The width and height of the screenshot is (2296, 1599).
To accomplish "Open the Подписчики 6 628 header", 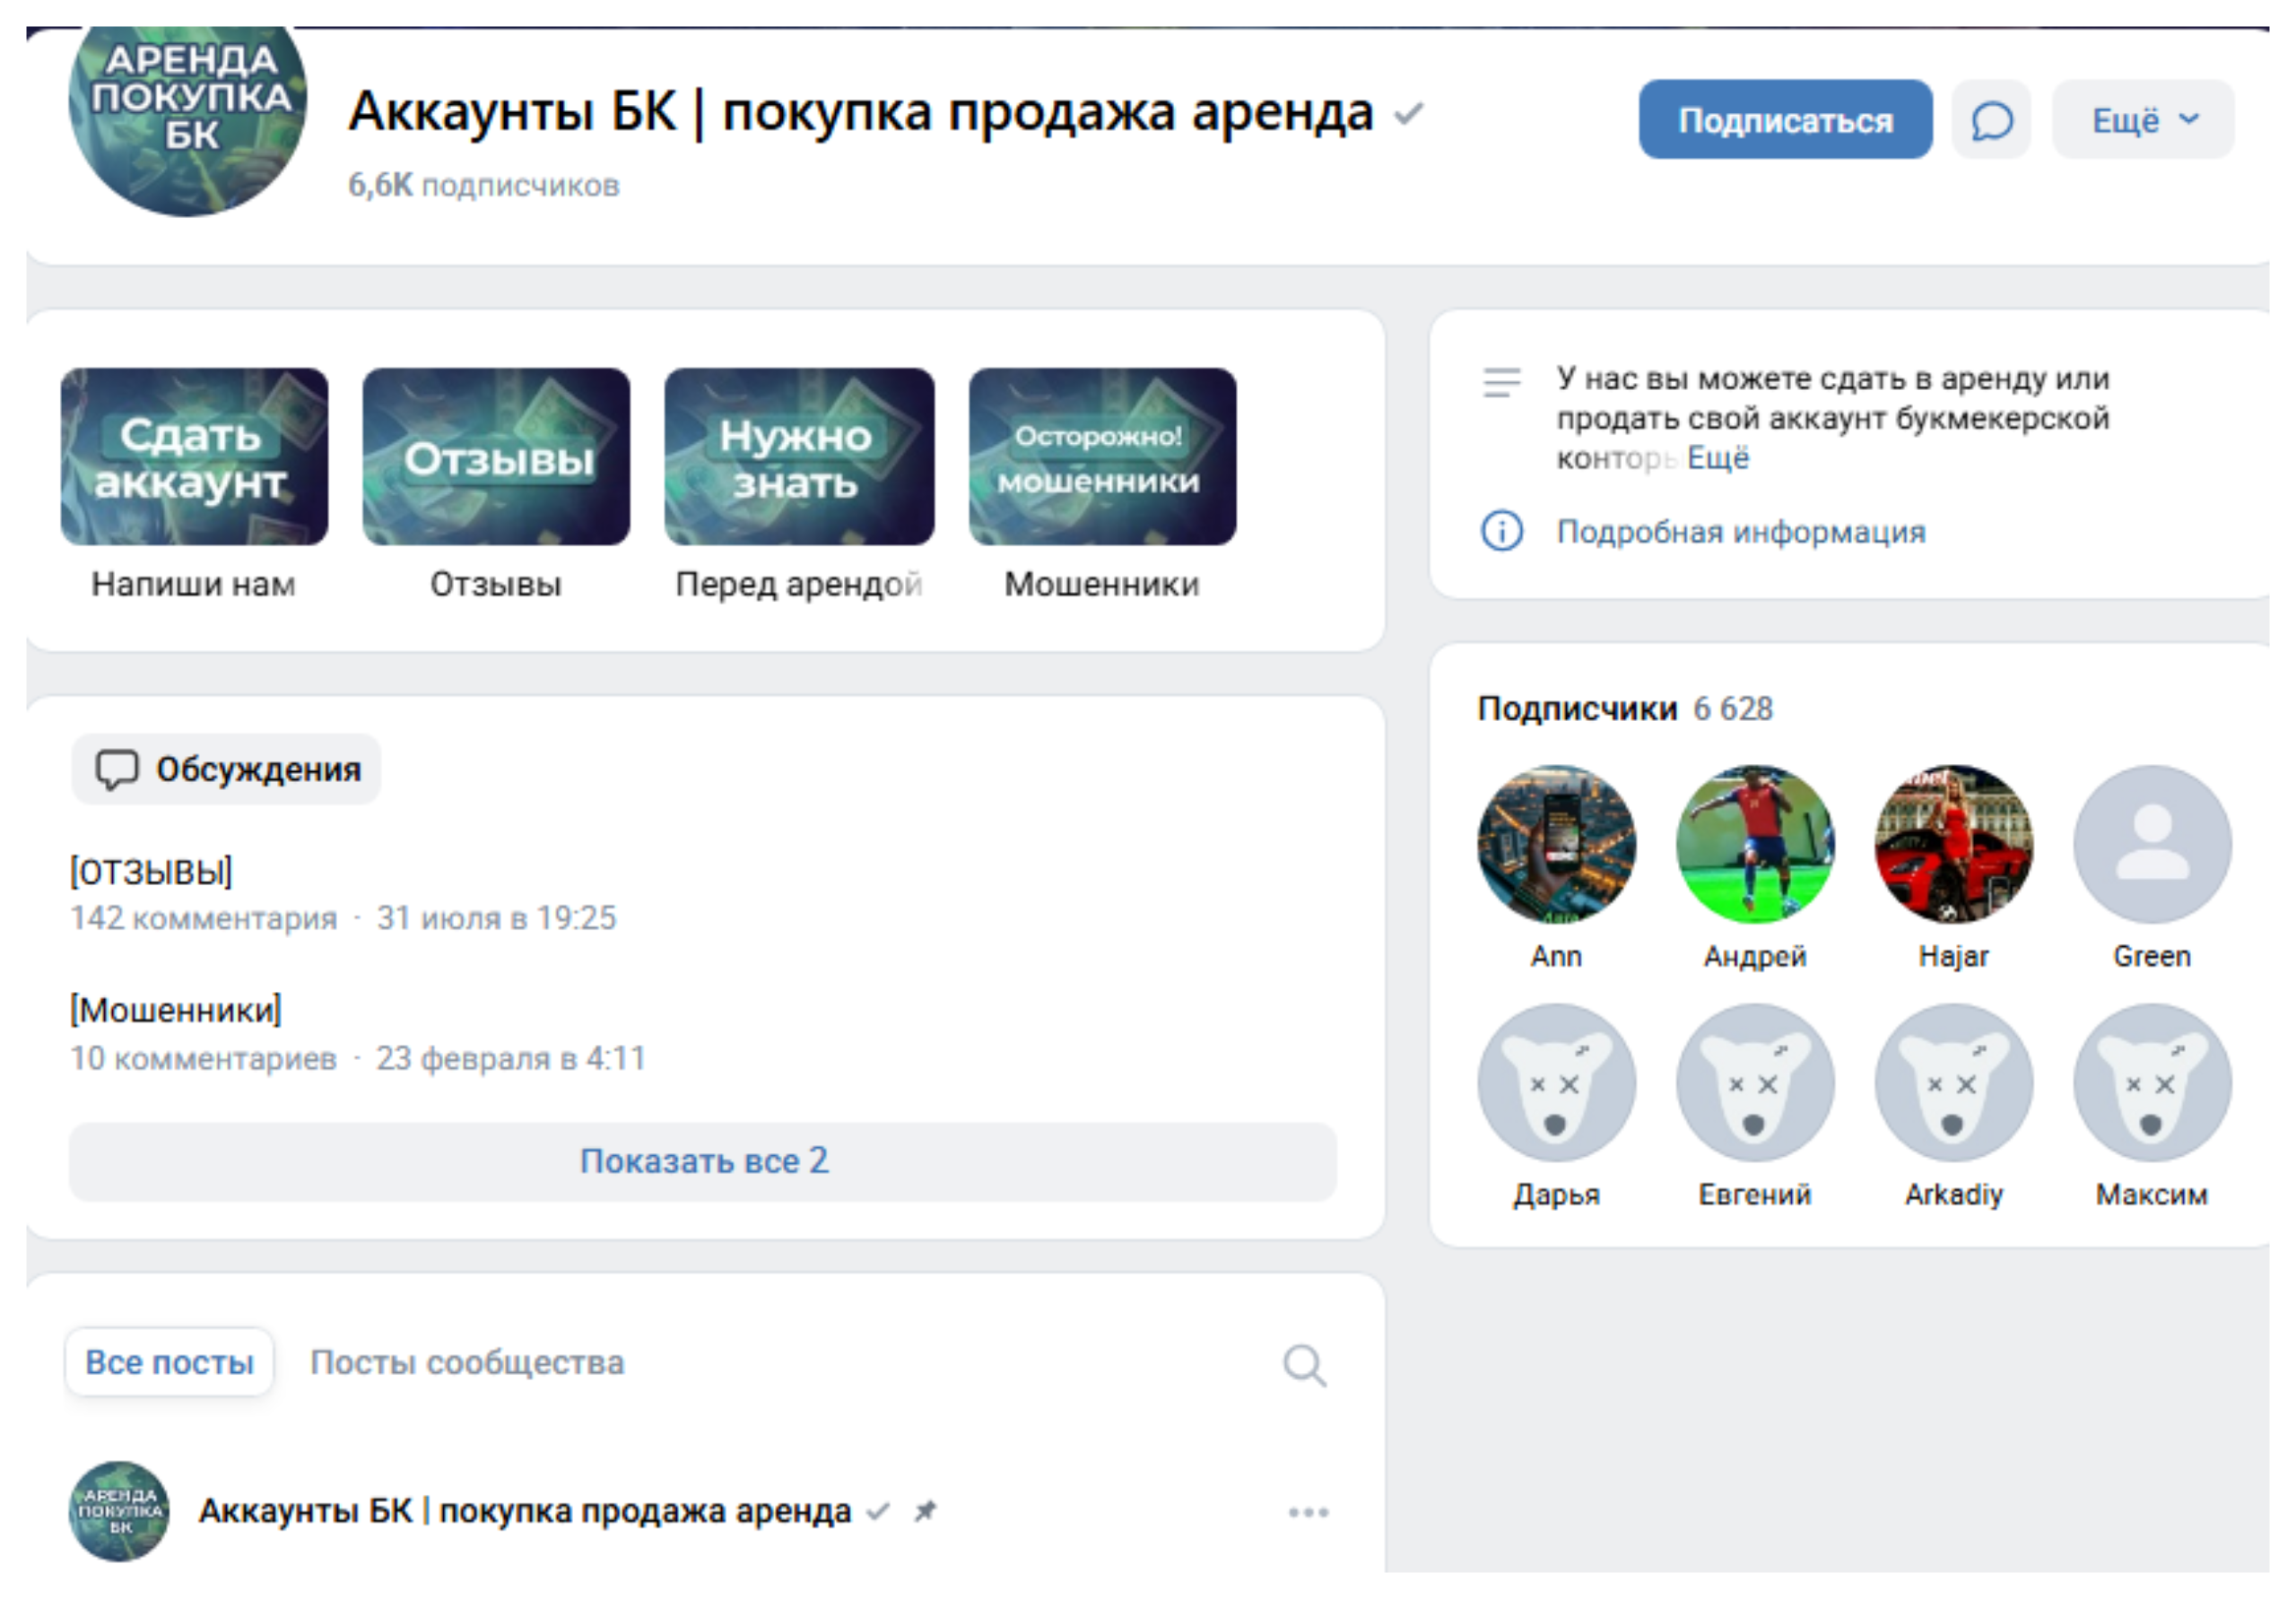I will click(1625, 709).
